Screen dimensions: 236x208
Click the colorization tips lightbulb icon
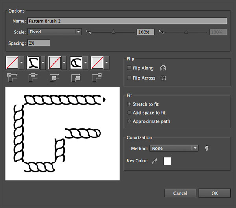(x=206, y=149)
